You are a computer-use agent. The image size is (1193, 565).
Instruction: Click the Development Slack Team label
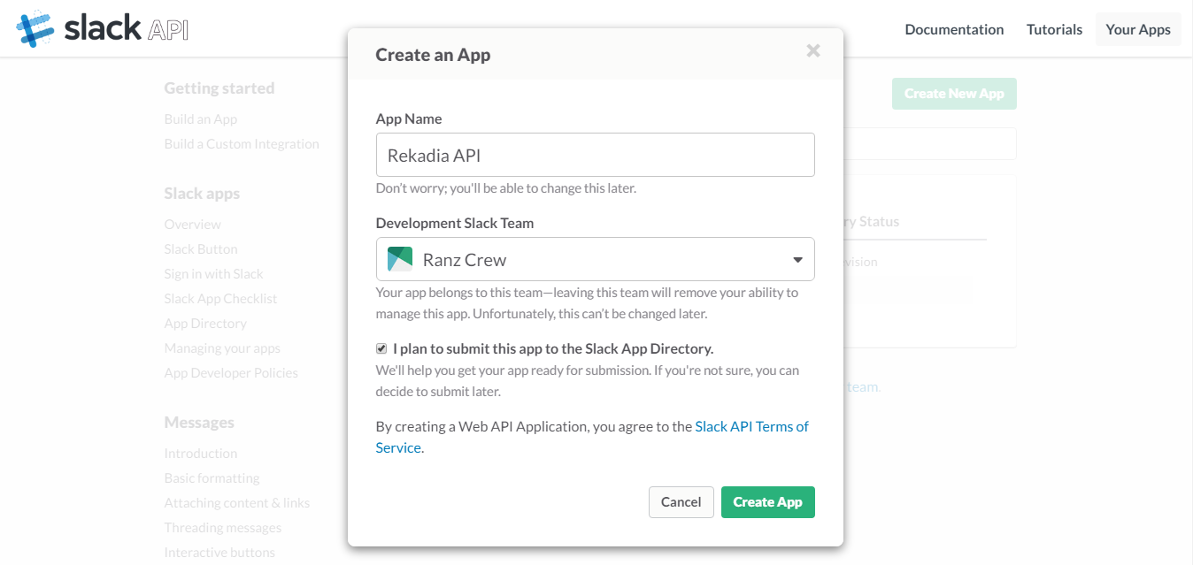click(455, 223)
